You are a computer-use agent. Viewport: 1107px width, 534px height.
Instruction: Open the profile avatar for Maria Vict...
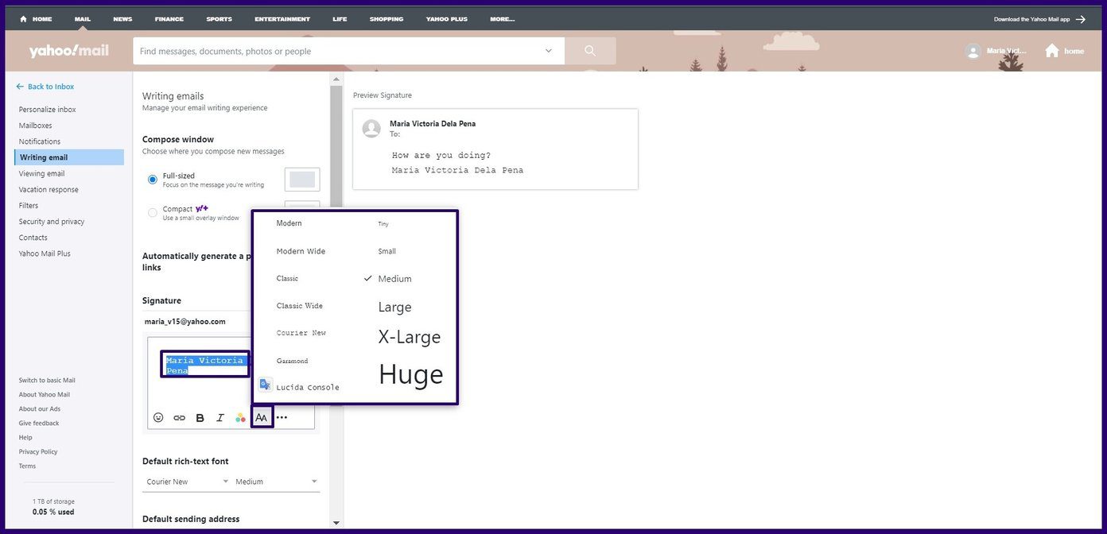[973, 51]
